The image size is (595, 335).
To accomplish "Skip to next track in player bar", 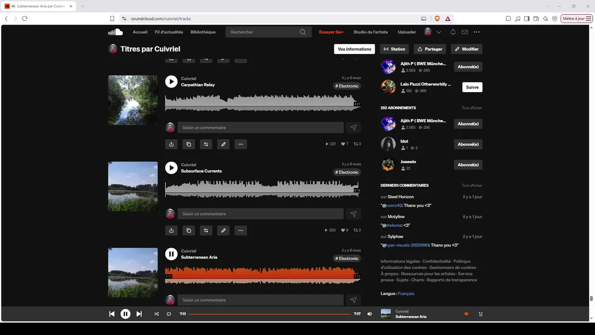I will (x=139, y=314).
